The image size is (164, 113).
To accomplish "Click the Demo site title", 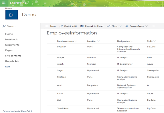I will [x=29, y=14].
